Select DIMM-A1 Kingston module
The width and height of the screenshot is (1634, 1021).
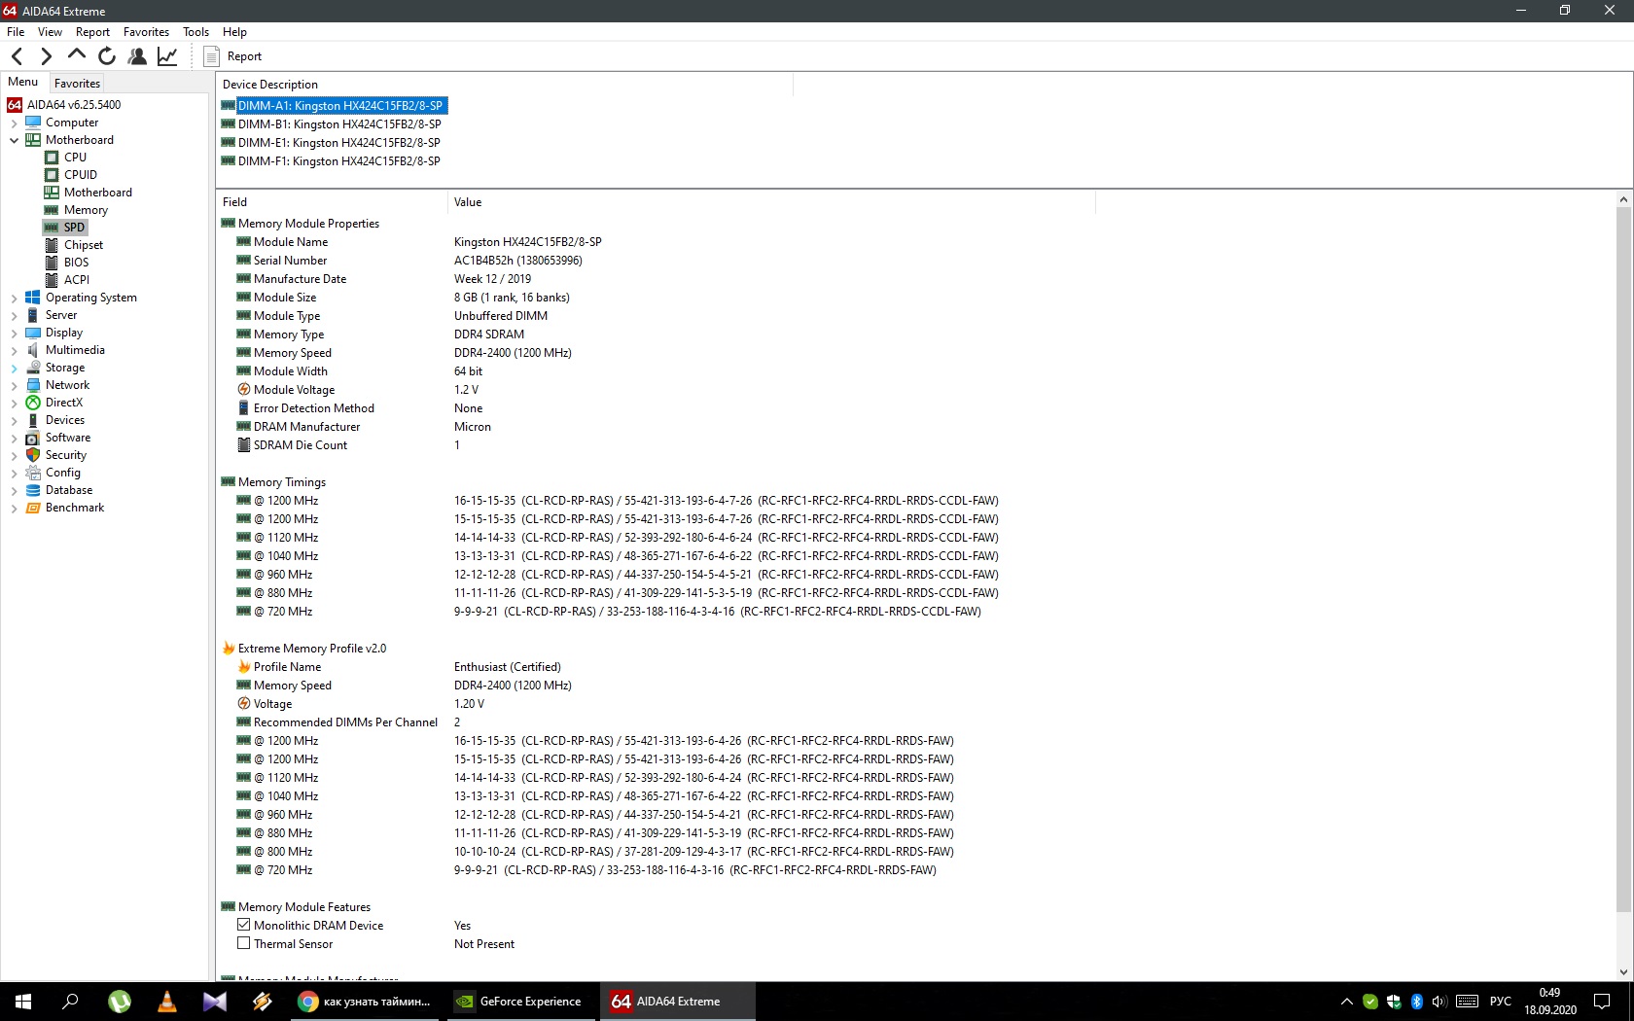pos(340,106)
